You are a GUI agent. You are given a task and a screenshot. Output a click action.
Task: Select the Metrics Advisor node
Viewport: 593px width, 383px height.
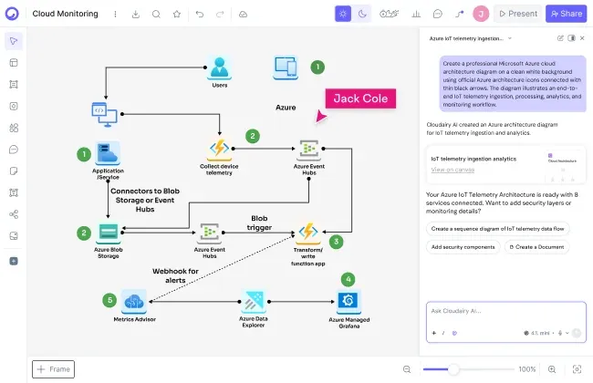click(x=134, y=305)
